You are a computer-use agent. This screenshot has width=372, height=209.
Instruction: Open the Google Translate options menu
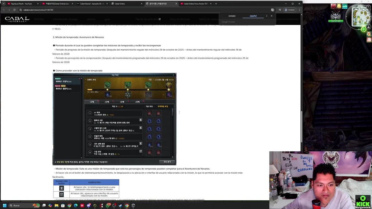(267, 16)
